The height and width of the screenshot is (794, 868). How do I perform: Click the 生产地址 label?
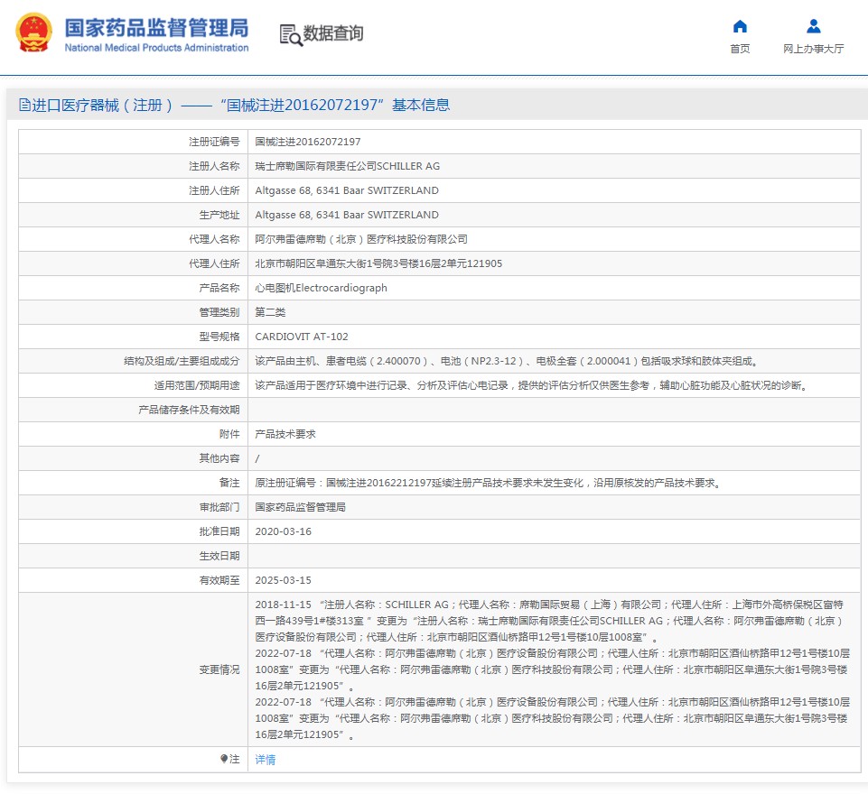pos(219,215)
